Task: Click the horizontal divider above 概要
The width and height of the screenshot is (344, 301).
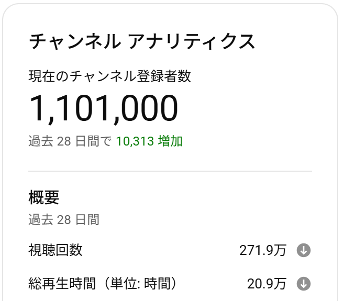Action: coord(170,171)
